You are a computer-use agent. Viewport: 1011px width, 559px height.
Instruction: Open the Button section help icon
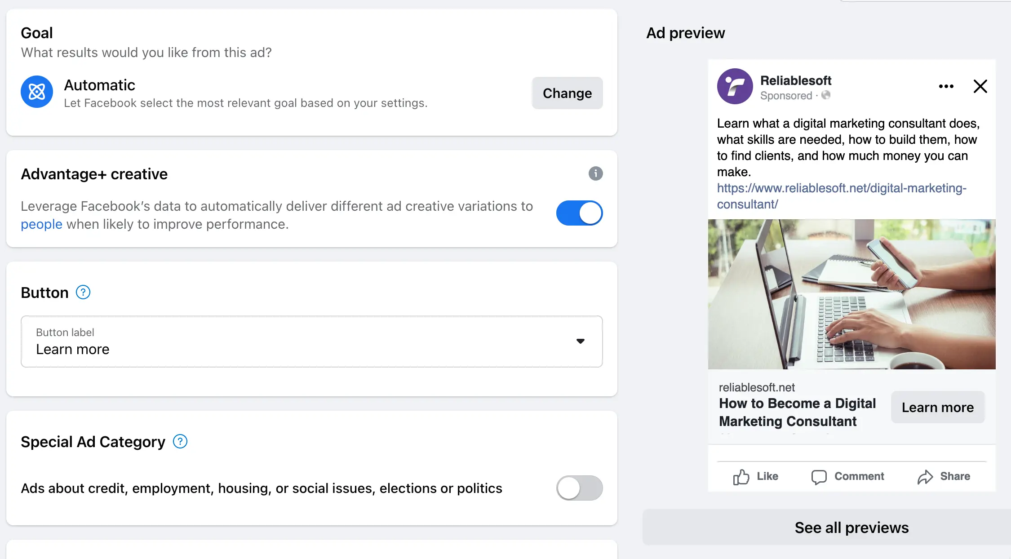83,293
